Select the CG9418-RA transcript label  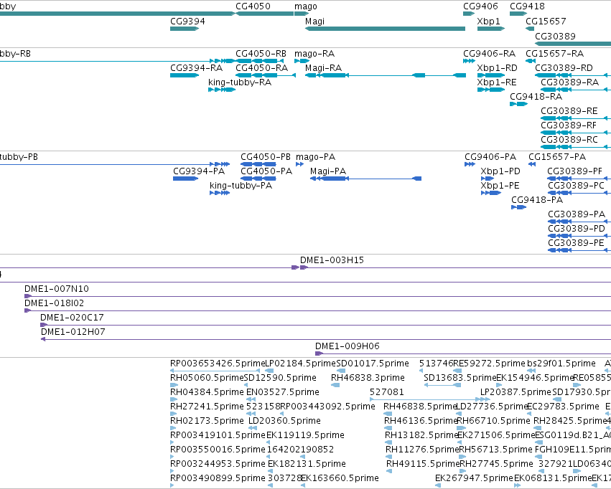coord(536,97)
